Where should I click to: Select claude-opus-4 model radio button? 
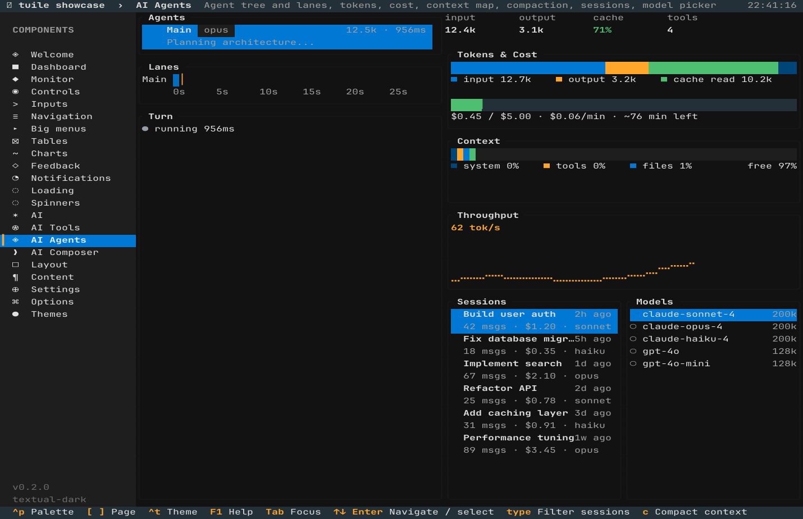pos(633,326)
